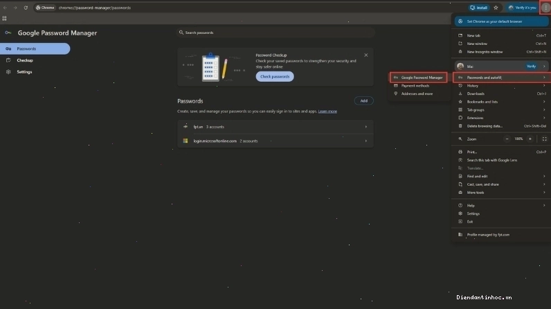The image size is (551, 309).
Task: Focus the Search passwords field
Action: [275, 33]
